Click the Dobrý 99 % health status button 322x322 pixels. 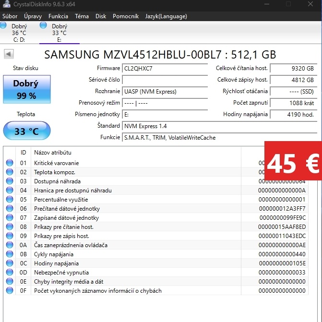(x=27, y=89)
